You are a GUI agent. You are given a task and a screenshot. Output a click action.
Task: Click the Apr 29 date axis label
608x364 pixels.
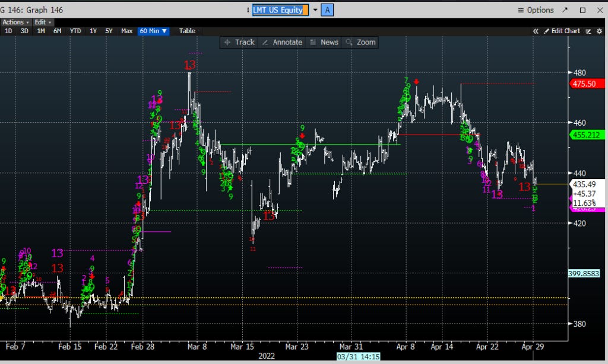pyautogui.click(x=533, y=347)
